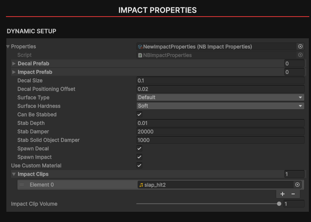Click object picker icon for NewImpactProperties field
The width and height of the screenshot is (311, 222).
(300, 46)
